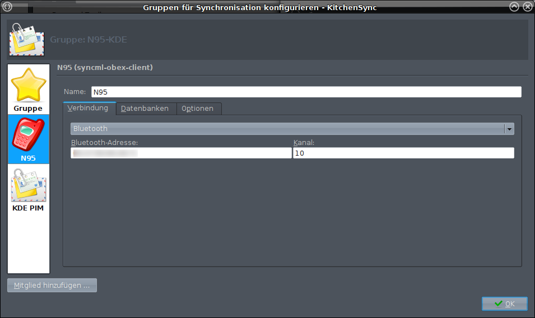Viewport: 535px width, 318px height.
Task: Click the green checkmark on the OK button
Action: 498,303
